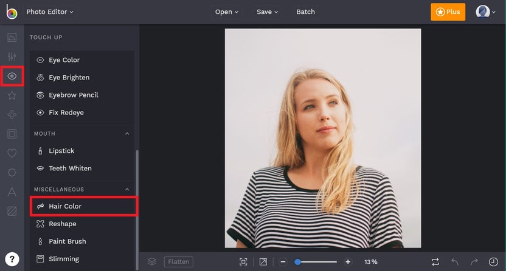
Task: Click the zoom slider handle
Action: 297,262
